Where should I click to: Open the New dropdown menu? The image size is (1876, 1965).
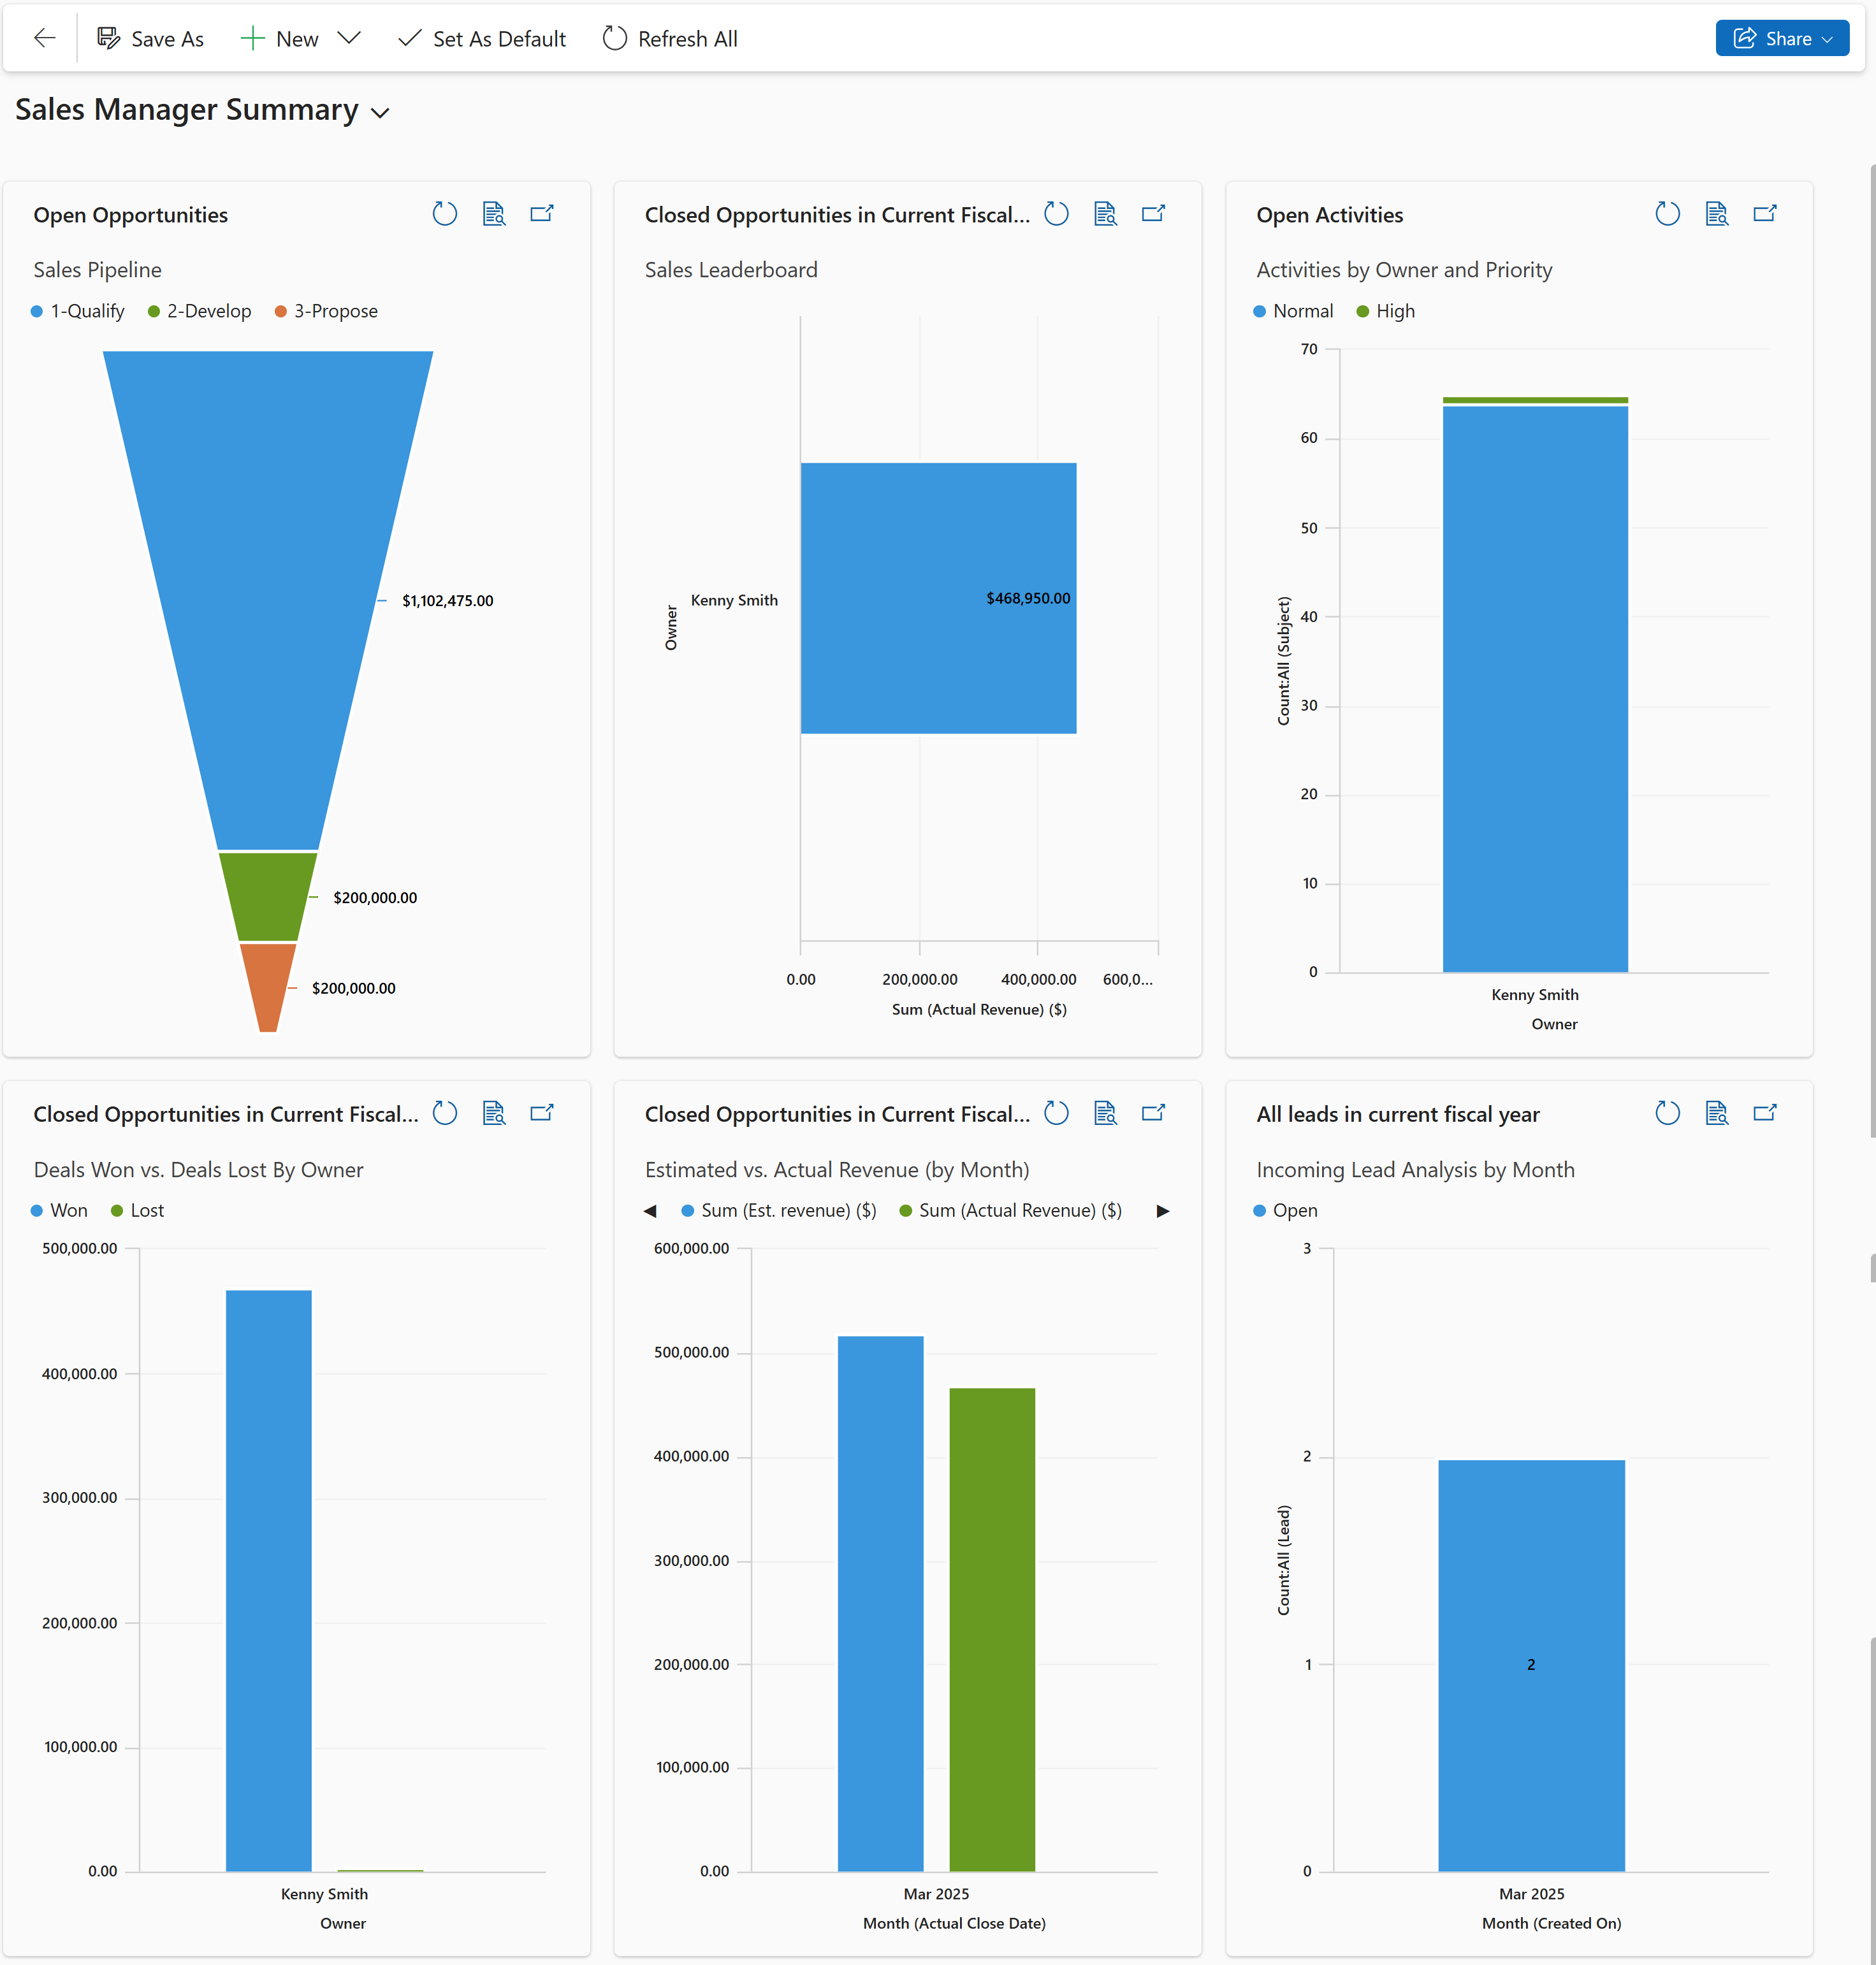point(349,38)
